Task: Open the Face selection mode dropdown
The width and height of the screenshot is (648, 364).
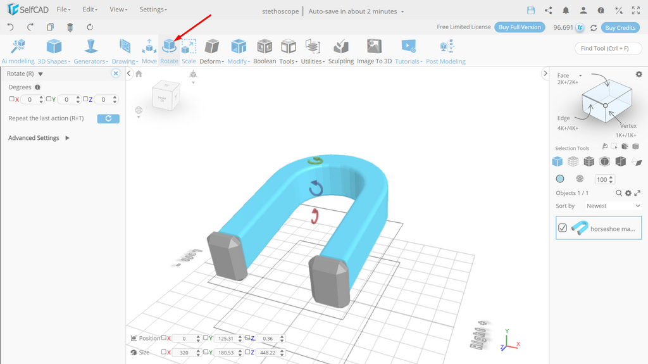Action: click(580, 76)
